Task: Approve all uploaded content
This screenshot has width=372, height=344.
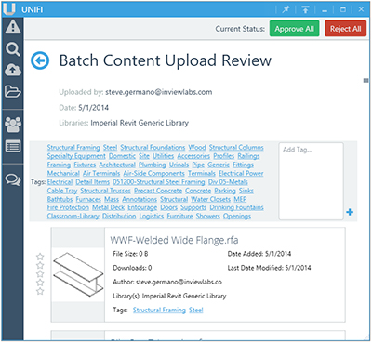Action: tap(294, 29)
